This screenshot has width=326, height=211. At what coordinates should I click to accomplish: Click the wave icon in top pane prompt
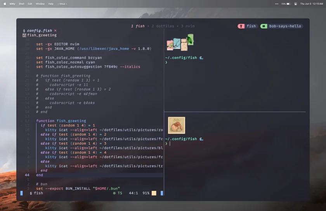(201, 58)
